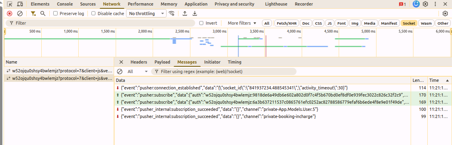
Task: Click the red vertical line in timeline overview
Action: pyautogui.click(x=266, y=46)
